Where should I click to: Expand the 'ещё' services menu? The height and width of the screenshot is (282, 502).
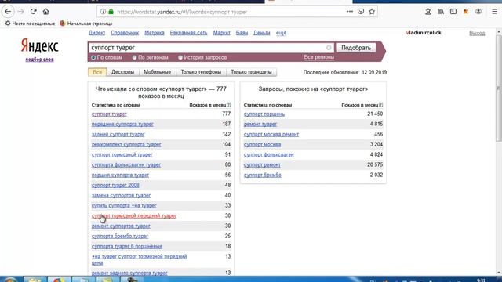281,33
